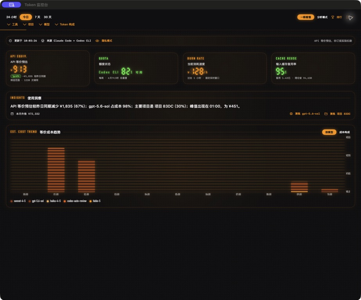
Task: Click the 使用洞察 insights heading
Action: click(34, 98)
